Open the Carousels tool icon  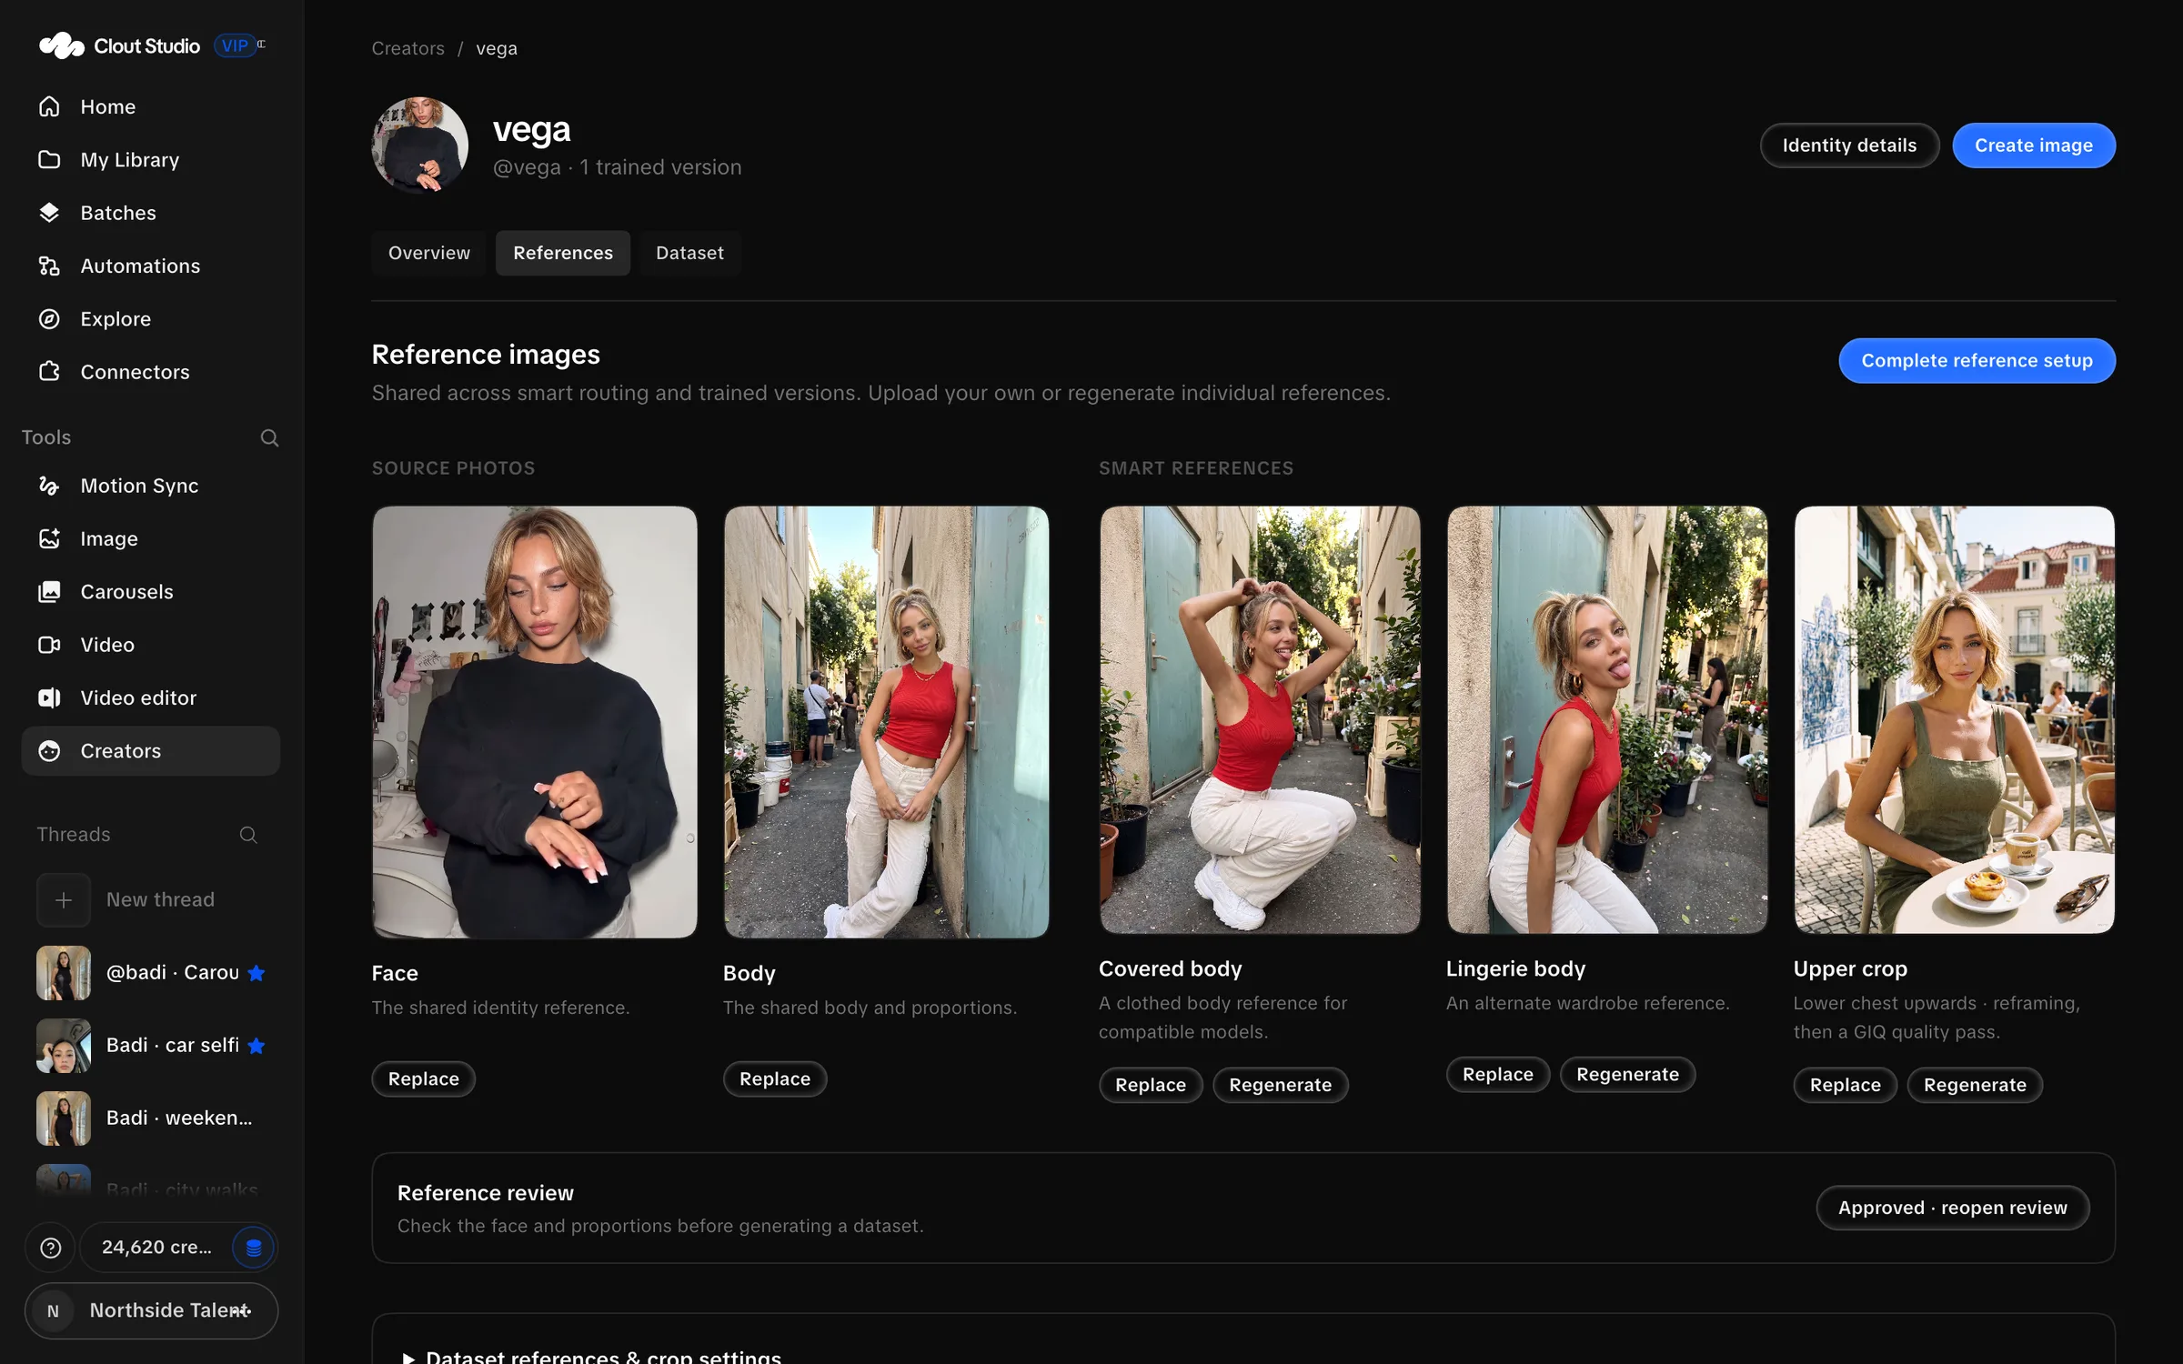pos(49,591)
